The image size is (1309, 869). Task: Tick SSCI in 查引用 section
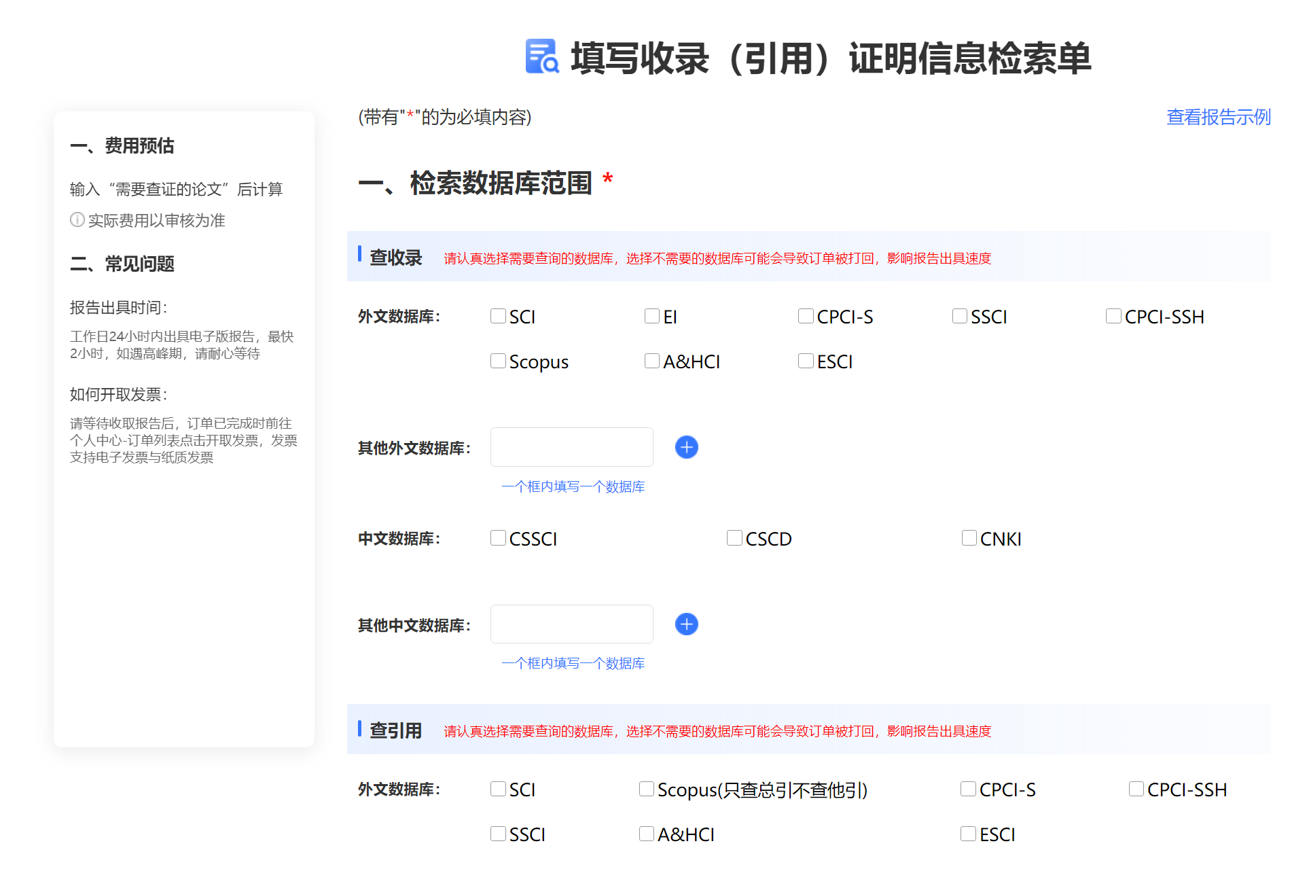[498, 834]
